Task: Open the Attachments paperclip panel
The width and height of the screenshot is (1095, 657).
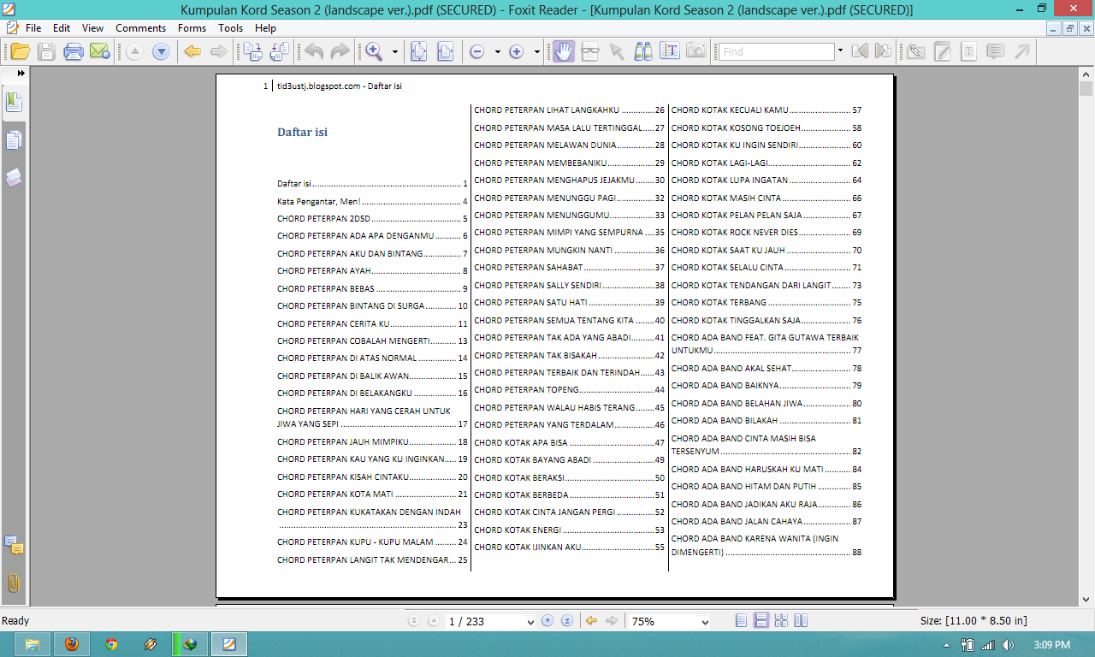Action: [14, 583]
